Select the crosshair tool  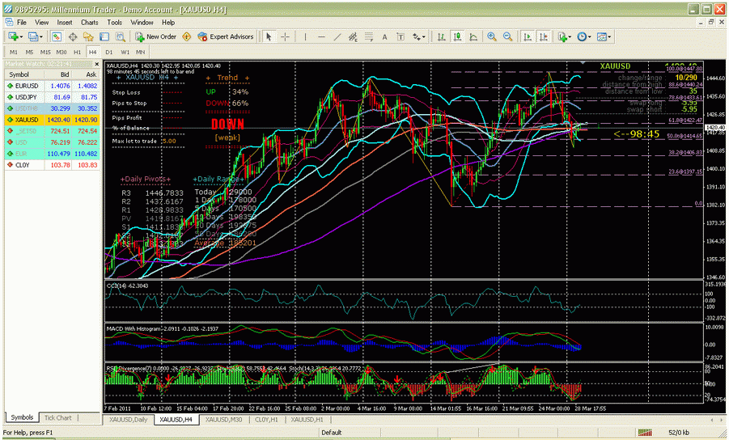pyautogui.click(x=285, y=36)
